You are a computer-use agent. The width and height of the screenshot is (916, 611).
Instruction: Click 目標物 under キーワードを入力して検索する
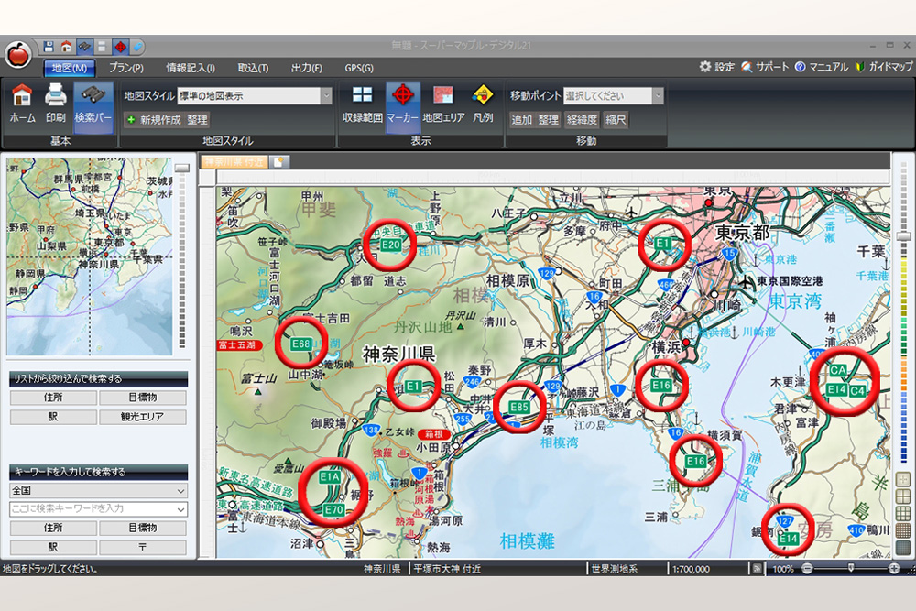coord(143,528)
